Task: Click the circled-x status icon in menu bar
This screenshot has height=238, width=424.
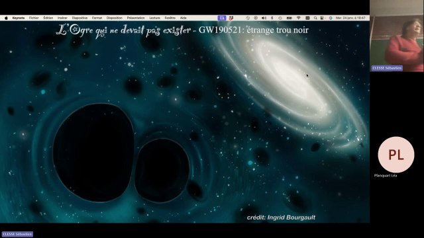Action: pyautogui.click(x=256, y=18)
